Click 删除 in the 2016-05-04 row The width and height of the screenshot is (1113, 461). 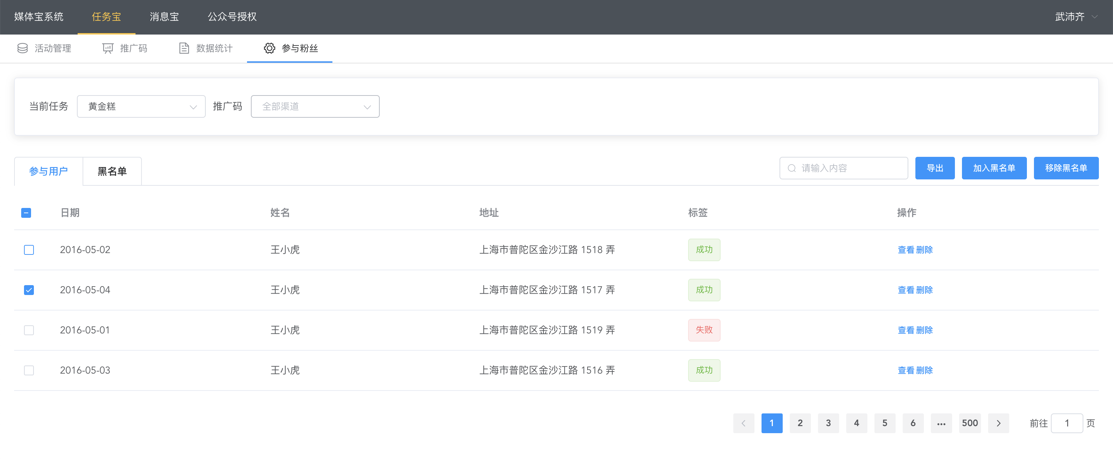pyautogui.click(x=924, y=290)
